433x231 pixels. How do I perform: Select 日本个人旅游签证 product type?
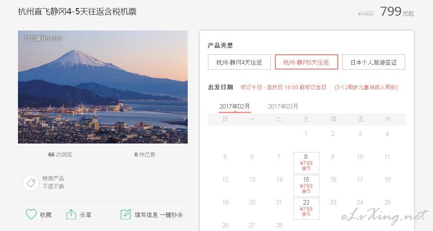pos(374,62)
